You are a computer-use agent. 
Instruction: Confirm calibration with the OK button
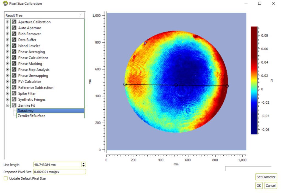(258, 186)
